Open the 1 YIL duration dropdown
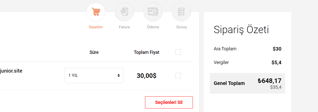Viewport: 318px width, 112px height. 94,75
